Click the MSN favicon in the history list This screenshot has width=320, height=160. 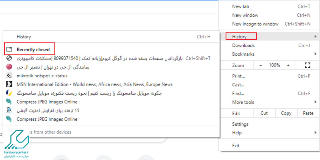9,84
